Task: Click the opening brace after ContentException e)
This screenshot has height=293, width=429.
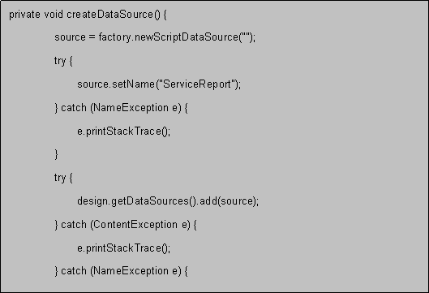Action: click(195, 225)
